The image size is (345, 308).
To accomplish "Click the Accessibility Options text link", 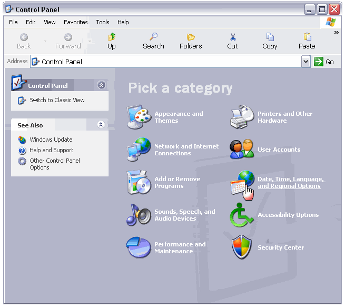I will point(288,215).
